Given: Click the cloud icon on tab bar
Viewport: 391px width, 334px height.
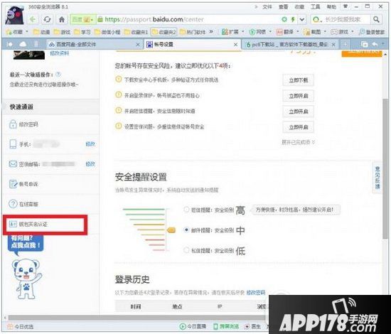Looking at the screenshot, I should [23, 44].
